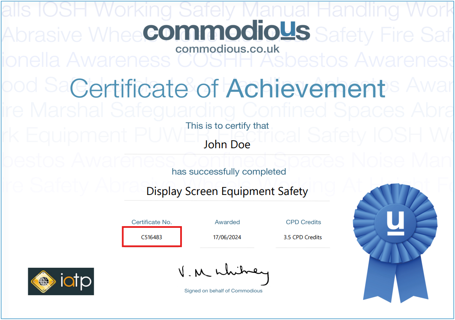This screenshot has height=320, width=455.
Task: Select the recipient name John Doe
Action: coord(227,144)
